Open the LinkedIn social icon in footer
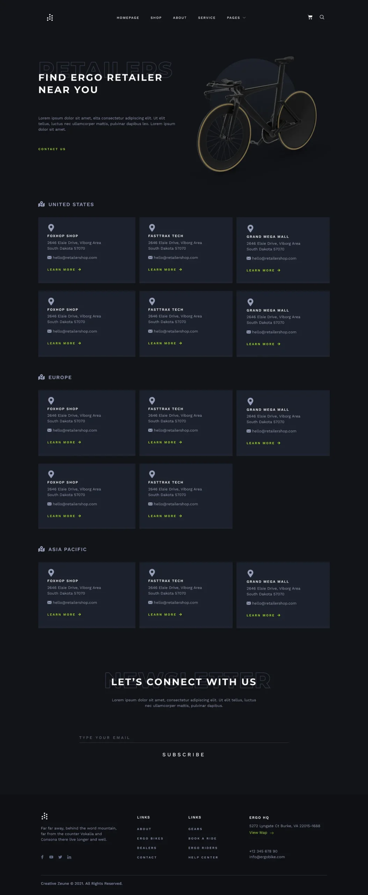368x895 pixels. (69, 857)
